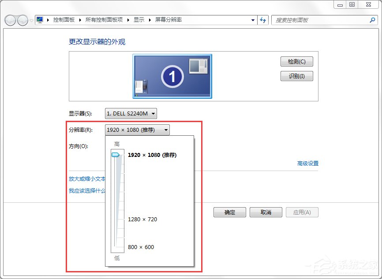Click 显示 in the breadcrumb path
This screenshot has width=382, height=279.
click(139, 19)
